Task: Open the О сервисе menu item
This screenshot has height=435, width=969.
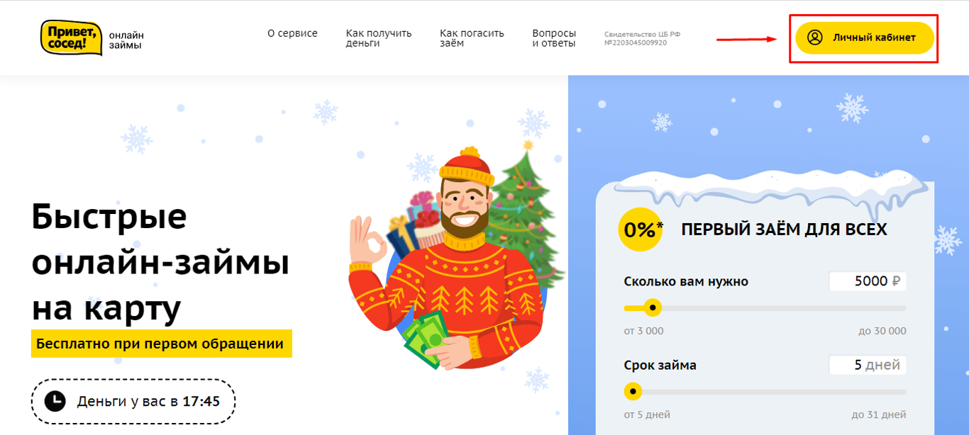Action: [292, 33]
